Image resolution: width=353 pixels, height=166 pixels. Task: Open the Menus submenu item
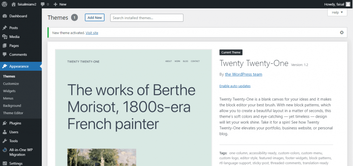[8, 98]
